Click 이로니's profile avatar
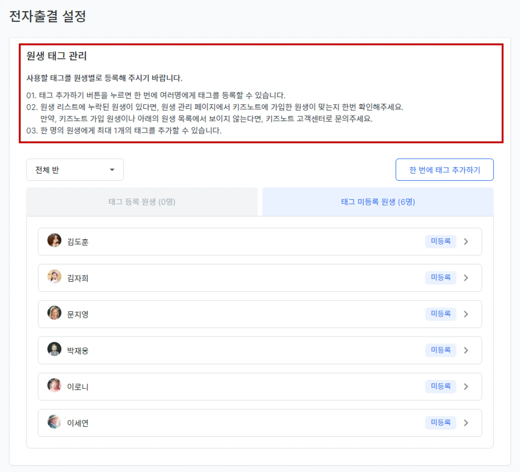The height and width of the screenshot is (472, 520). point(54,385)
